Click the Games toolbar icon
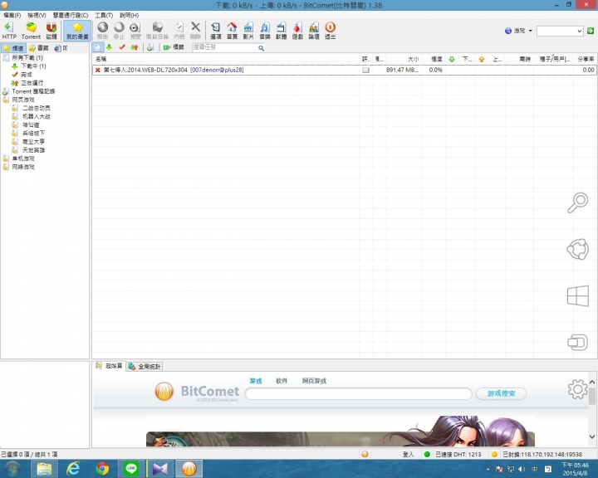This screenshot has height=478, width=598. [x=297, y=31]
